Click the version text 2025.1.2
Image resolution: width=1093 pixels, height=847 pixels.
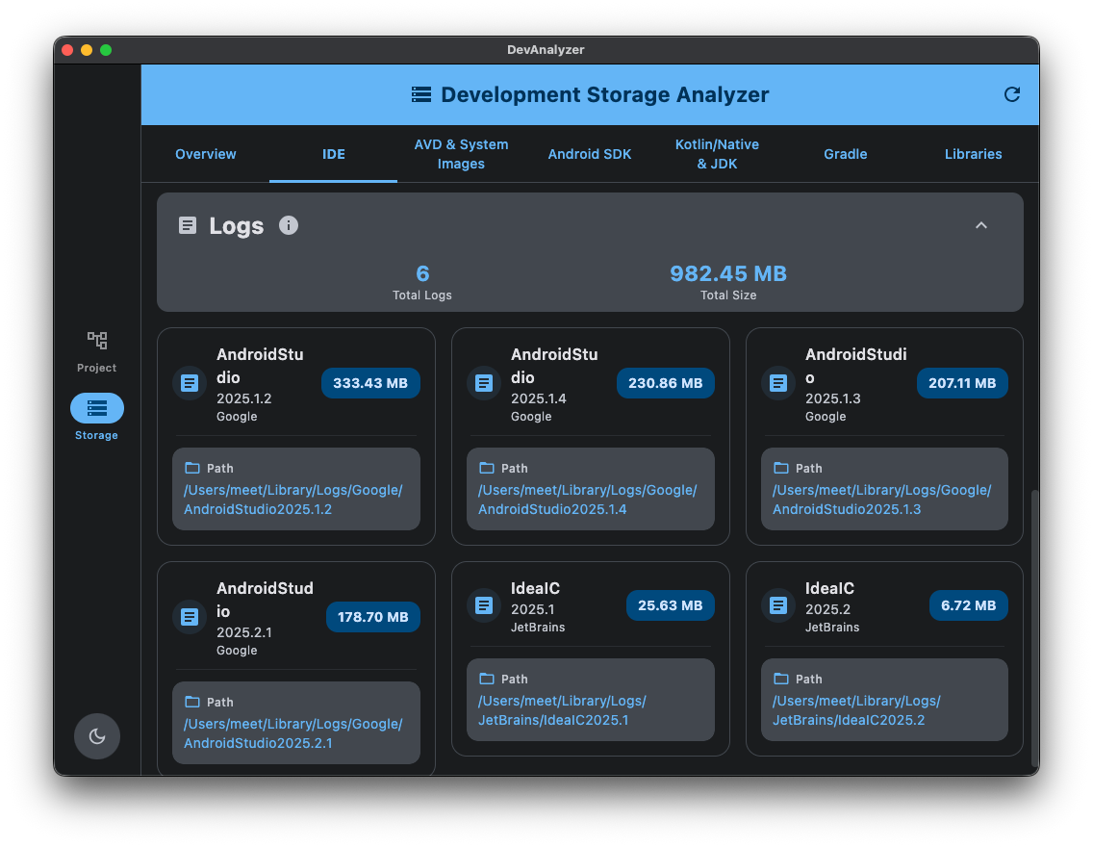pos(244,398)
